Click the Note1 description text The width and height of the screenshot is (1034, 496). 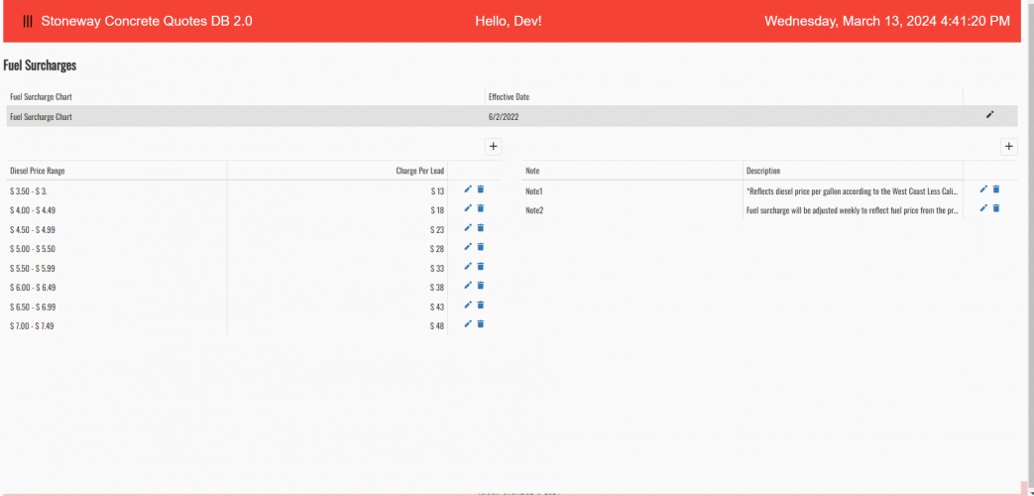pos(851,190)
